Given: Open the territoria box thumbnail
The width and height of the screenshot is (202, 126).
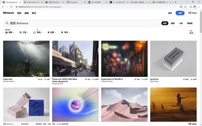Looking at the screenshot, I should pos(173,59).
